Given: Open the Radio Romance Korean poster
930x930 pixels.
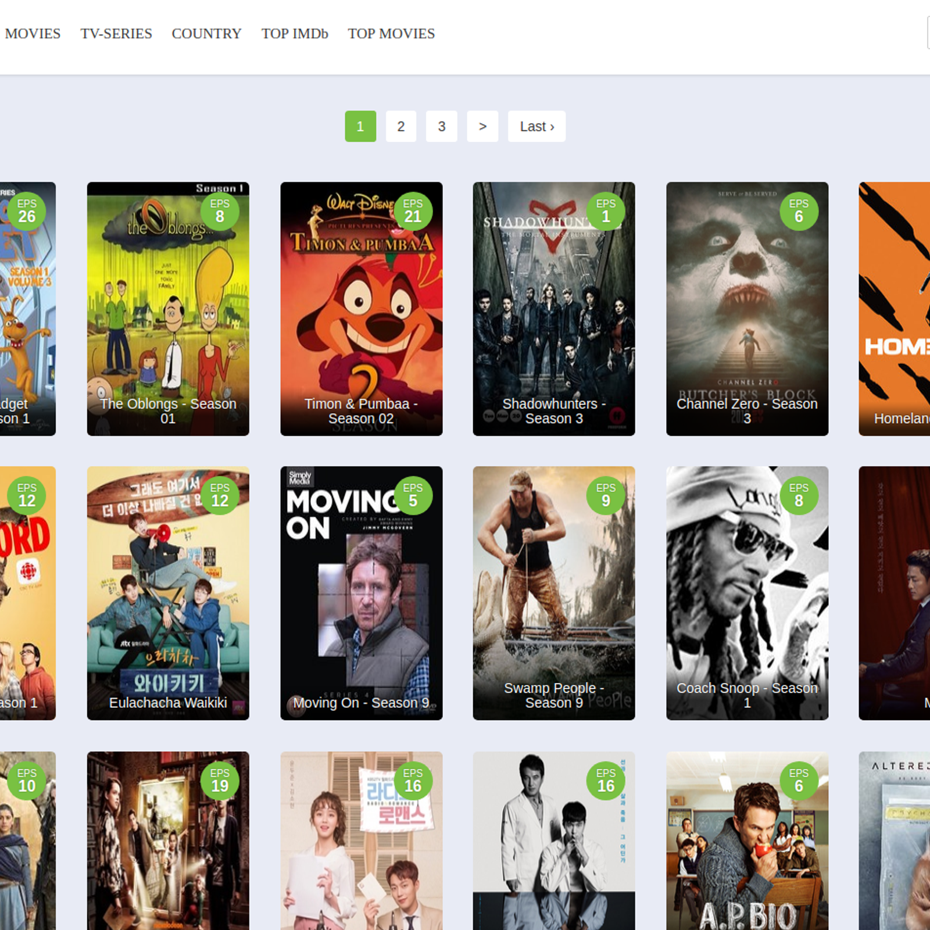Looking at the screenshot, I should pyautogui.click(x=361, y=840).
